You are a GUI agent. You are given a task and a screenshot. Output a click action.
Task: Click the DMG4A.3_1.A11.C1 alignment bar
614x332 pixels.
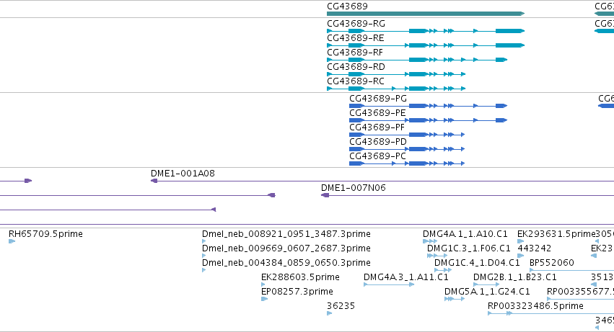tap(389, 284)
